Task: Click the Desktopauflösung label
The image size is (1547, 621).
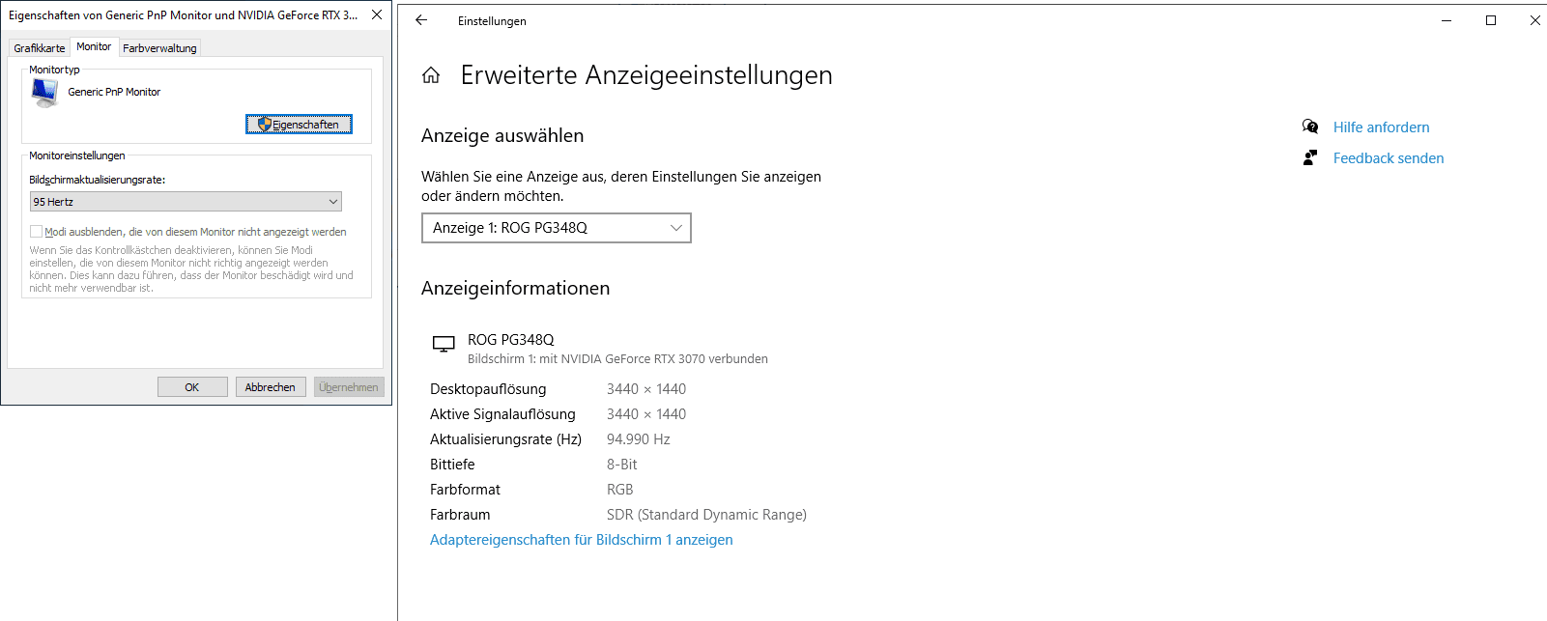Action: click(488, 389)
